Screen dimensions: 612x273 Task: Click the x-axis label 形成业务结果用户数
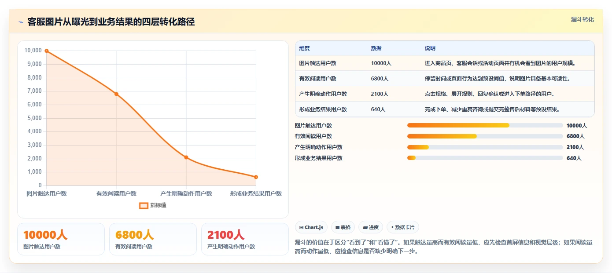click(256, 193)
